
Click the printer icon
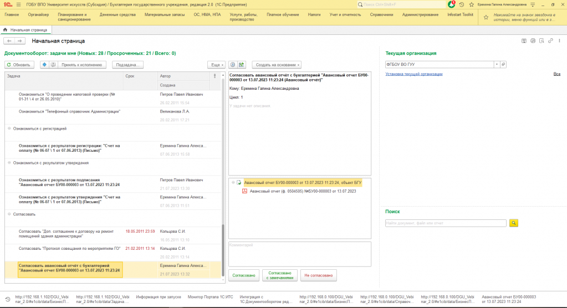pos(533,41)
